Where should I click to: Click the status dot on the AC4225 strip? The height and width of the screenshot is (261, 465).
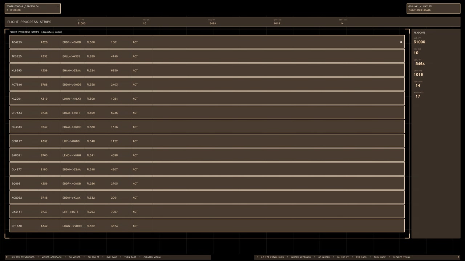click(x=401, y=42)
